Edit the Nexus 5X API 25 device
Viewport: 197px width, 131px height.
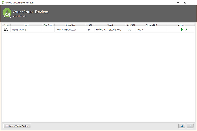186,29
